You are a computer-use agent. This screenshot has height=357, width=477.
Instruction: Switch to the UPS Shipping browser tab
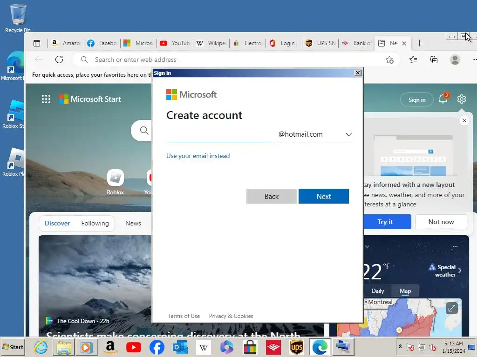(x=320, y=43)
